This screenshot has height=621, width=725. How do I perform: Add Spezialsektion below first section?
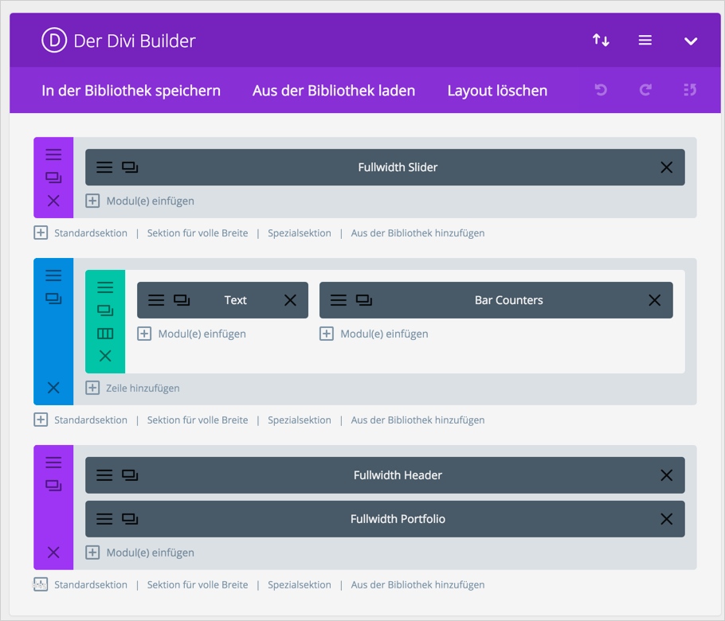[x=299, y=232]
